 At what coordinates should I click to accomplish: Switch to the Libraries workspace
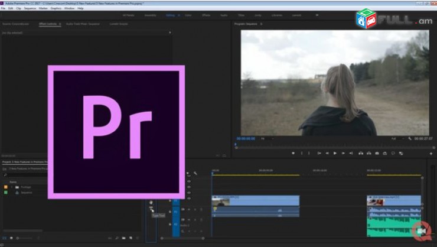point(277,15)
